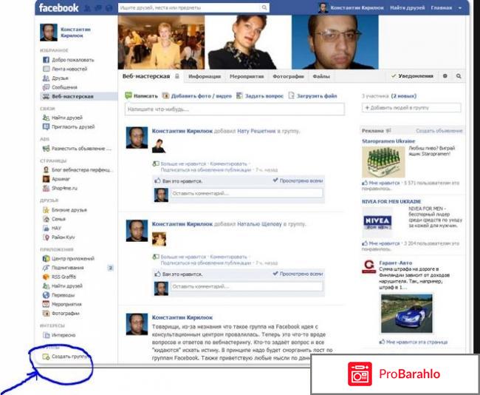Open the gear settings icon for group
This screenshot has height=395, width=480.
[x=445, y=76]
